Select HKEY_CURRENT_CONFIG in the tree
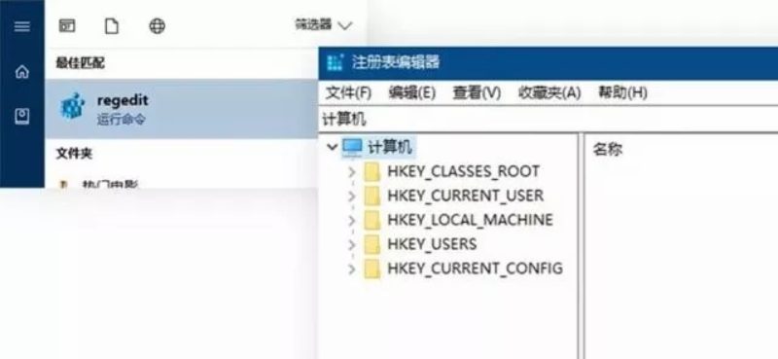Viewport: 778px width, 359px height. point(475,269)
